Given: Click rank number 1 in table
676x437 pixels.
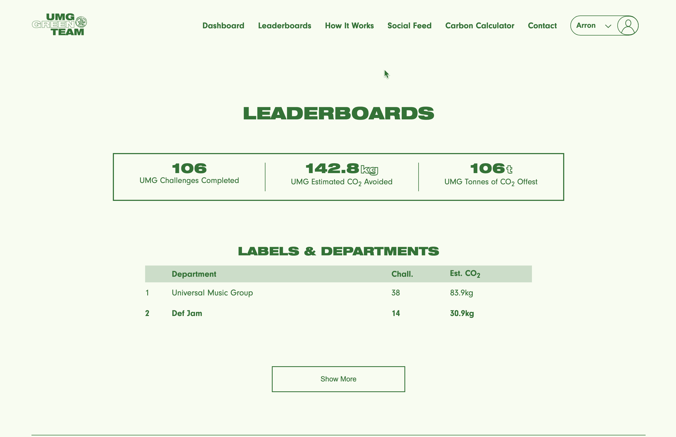Looking at the screenshot, I should tap(147, 293).
